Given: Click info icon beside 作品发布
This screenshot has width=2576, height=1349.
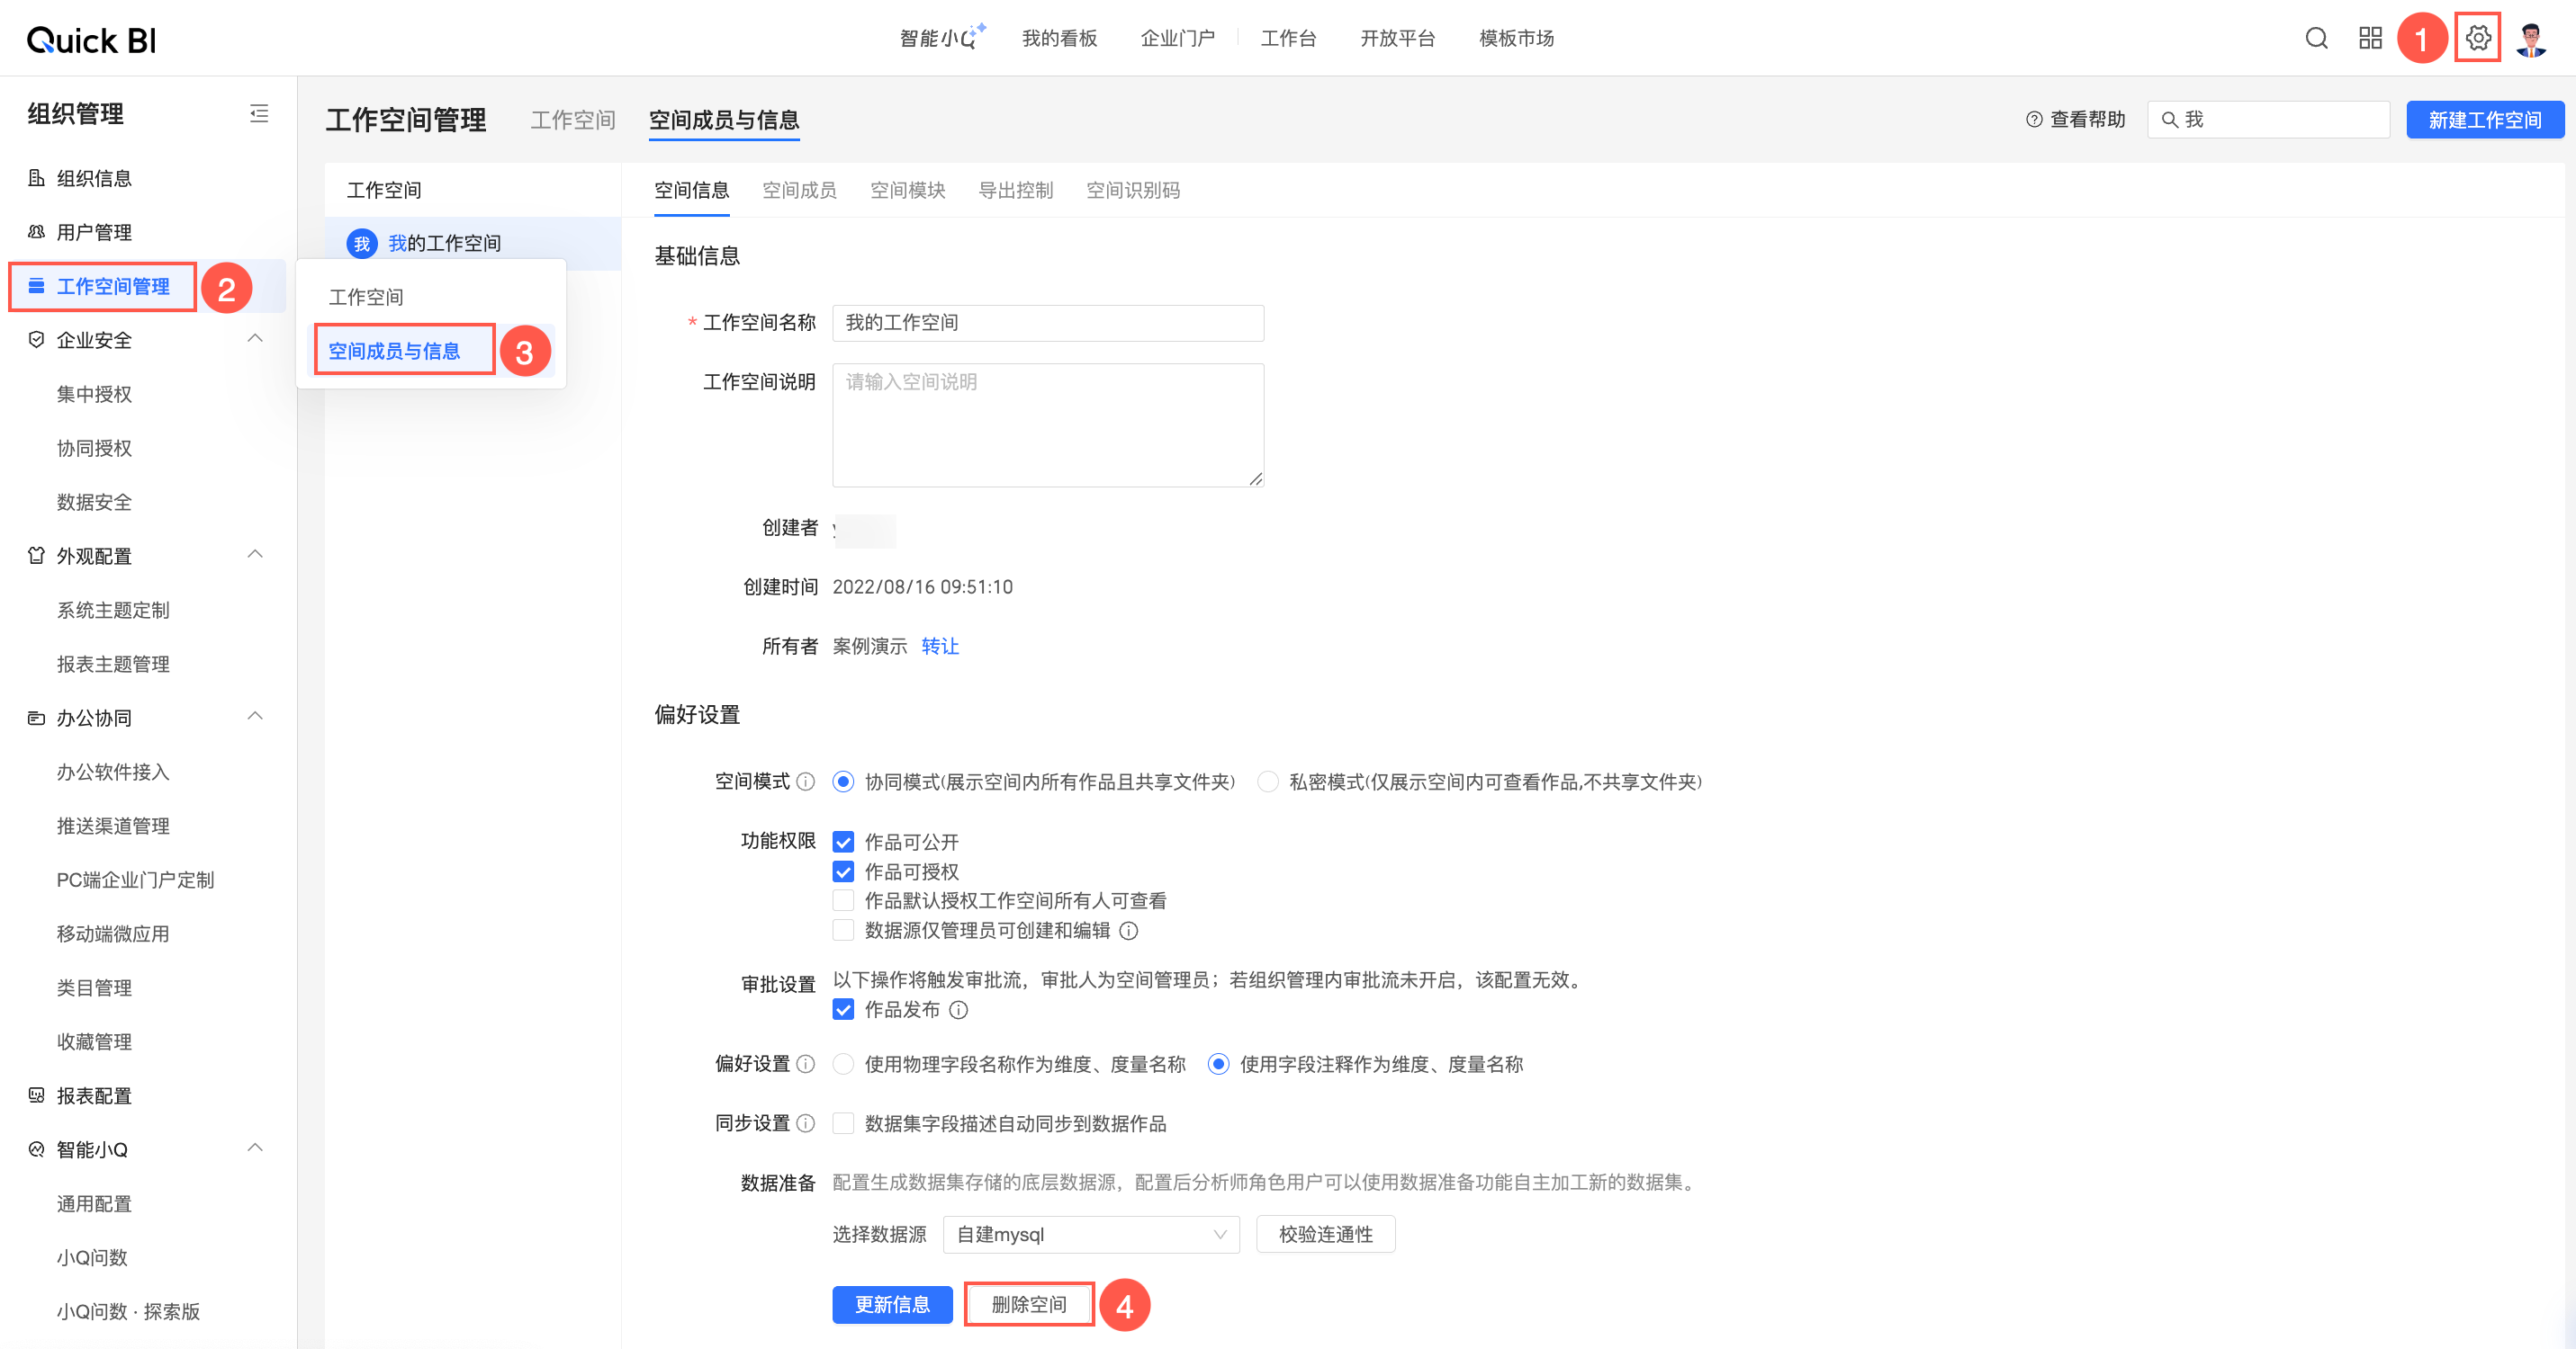Looking at the screenshot, I should click(x=958, y=1010).
